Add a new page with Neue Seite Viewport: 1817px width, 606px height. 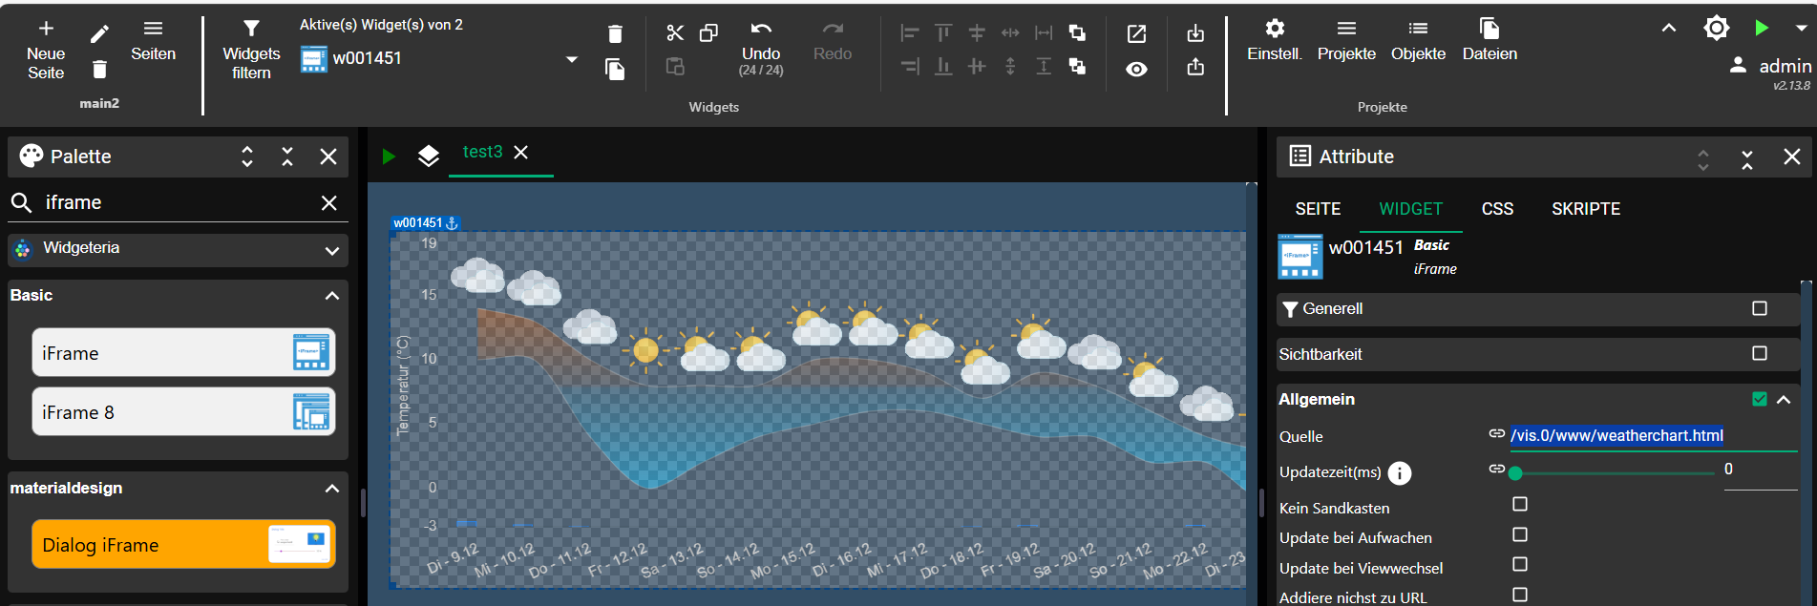(46, 30)
